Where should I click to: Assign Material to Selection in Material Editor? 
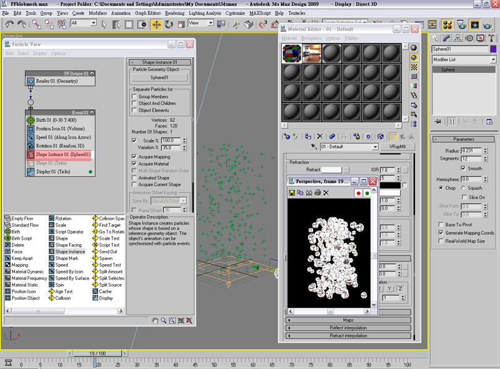click(307, 136)
